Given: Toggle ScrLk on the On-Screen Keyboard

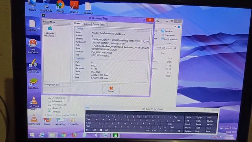Looking at the screenshot, I should (x=198, y=128).
